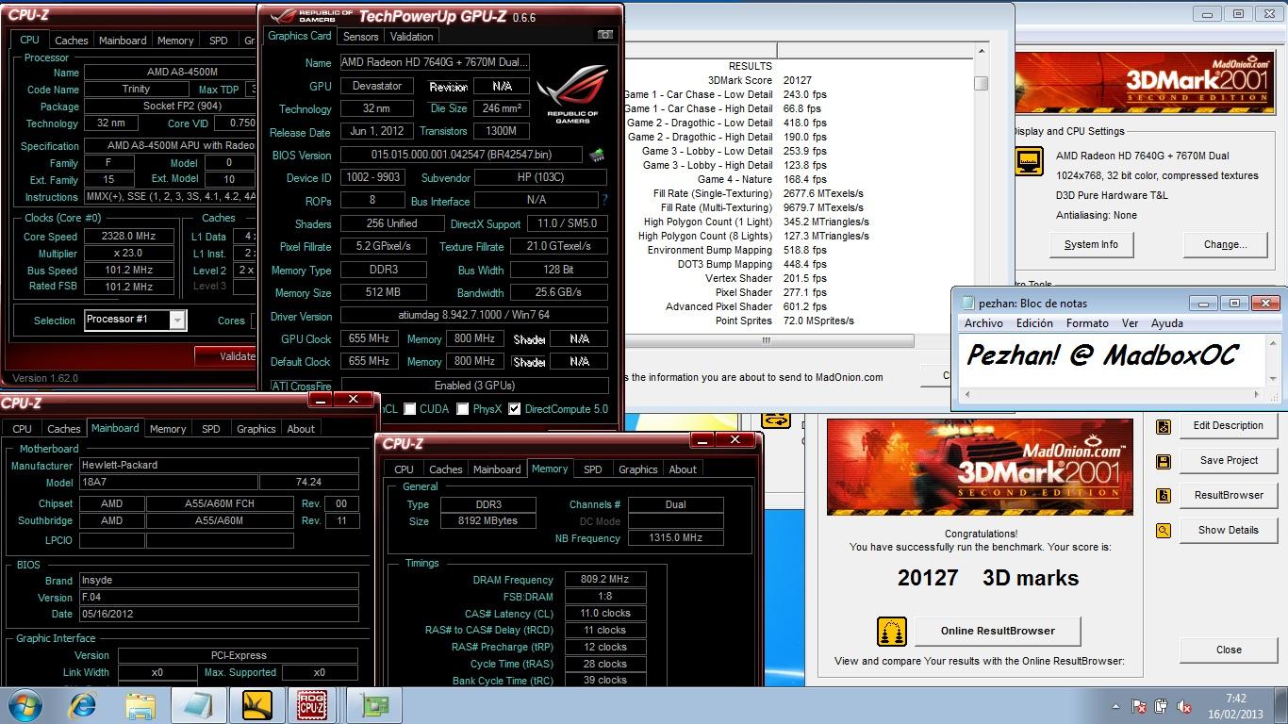1288x724 pixels.
Task: Open Processor #1 selection dropdown
Action: pos(176,320)
